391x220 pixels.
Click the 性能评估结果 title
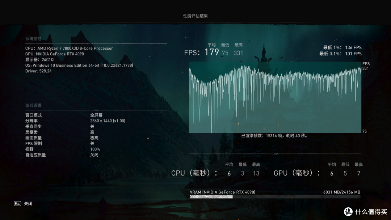tap(195, 16)
